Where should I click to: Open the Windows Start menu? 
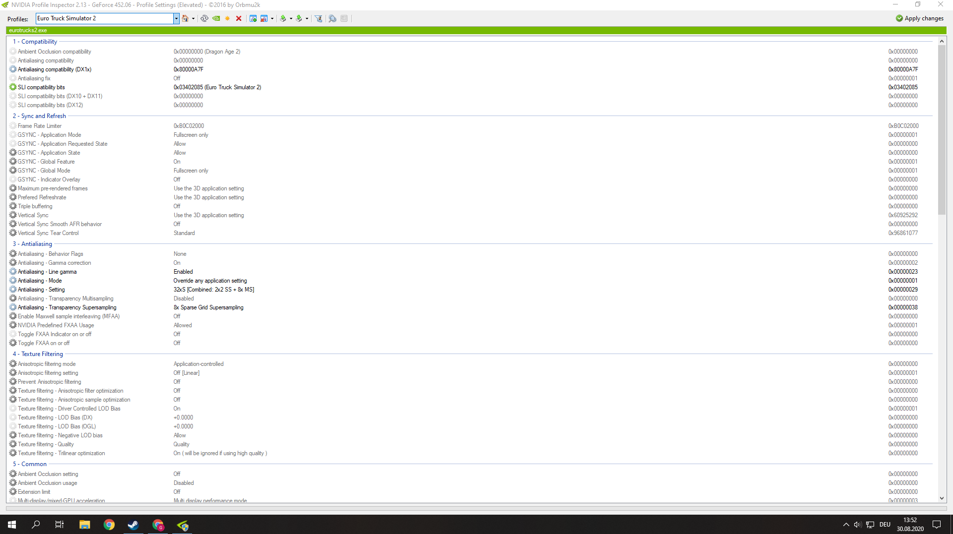[12, 525]
